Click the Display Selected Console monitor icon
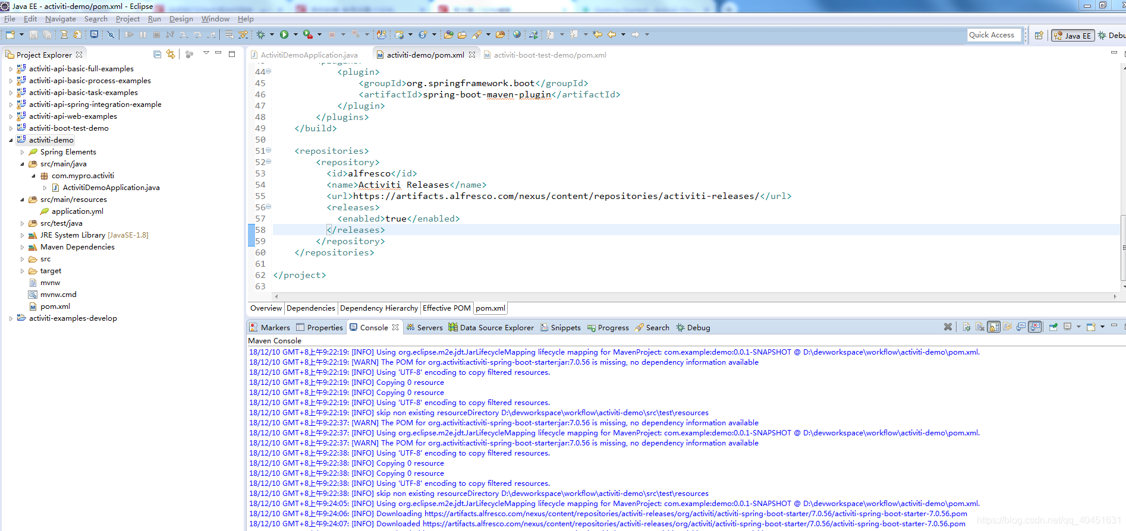The width and height of the screenshot is (1126, 531). click(x=1068, y=327)
